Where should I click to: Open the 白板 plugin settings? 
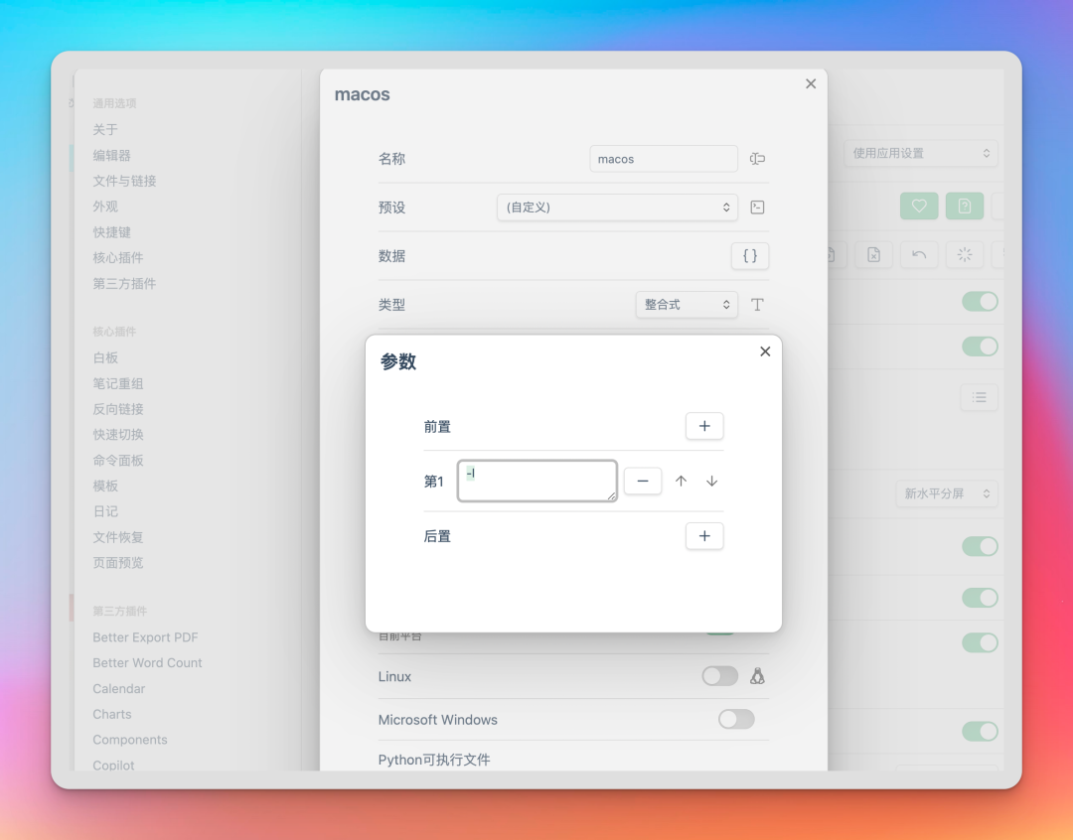click(105, 357)
